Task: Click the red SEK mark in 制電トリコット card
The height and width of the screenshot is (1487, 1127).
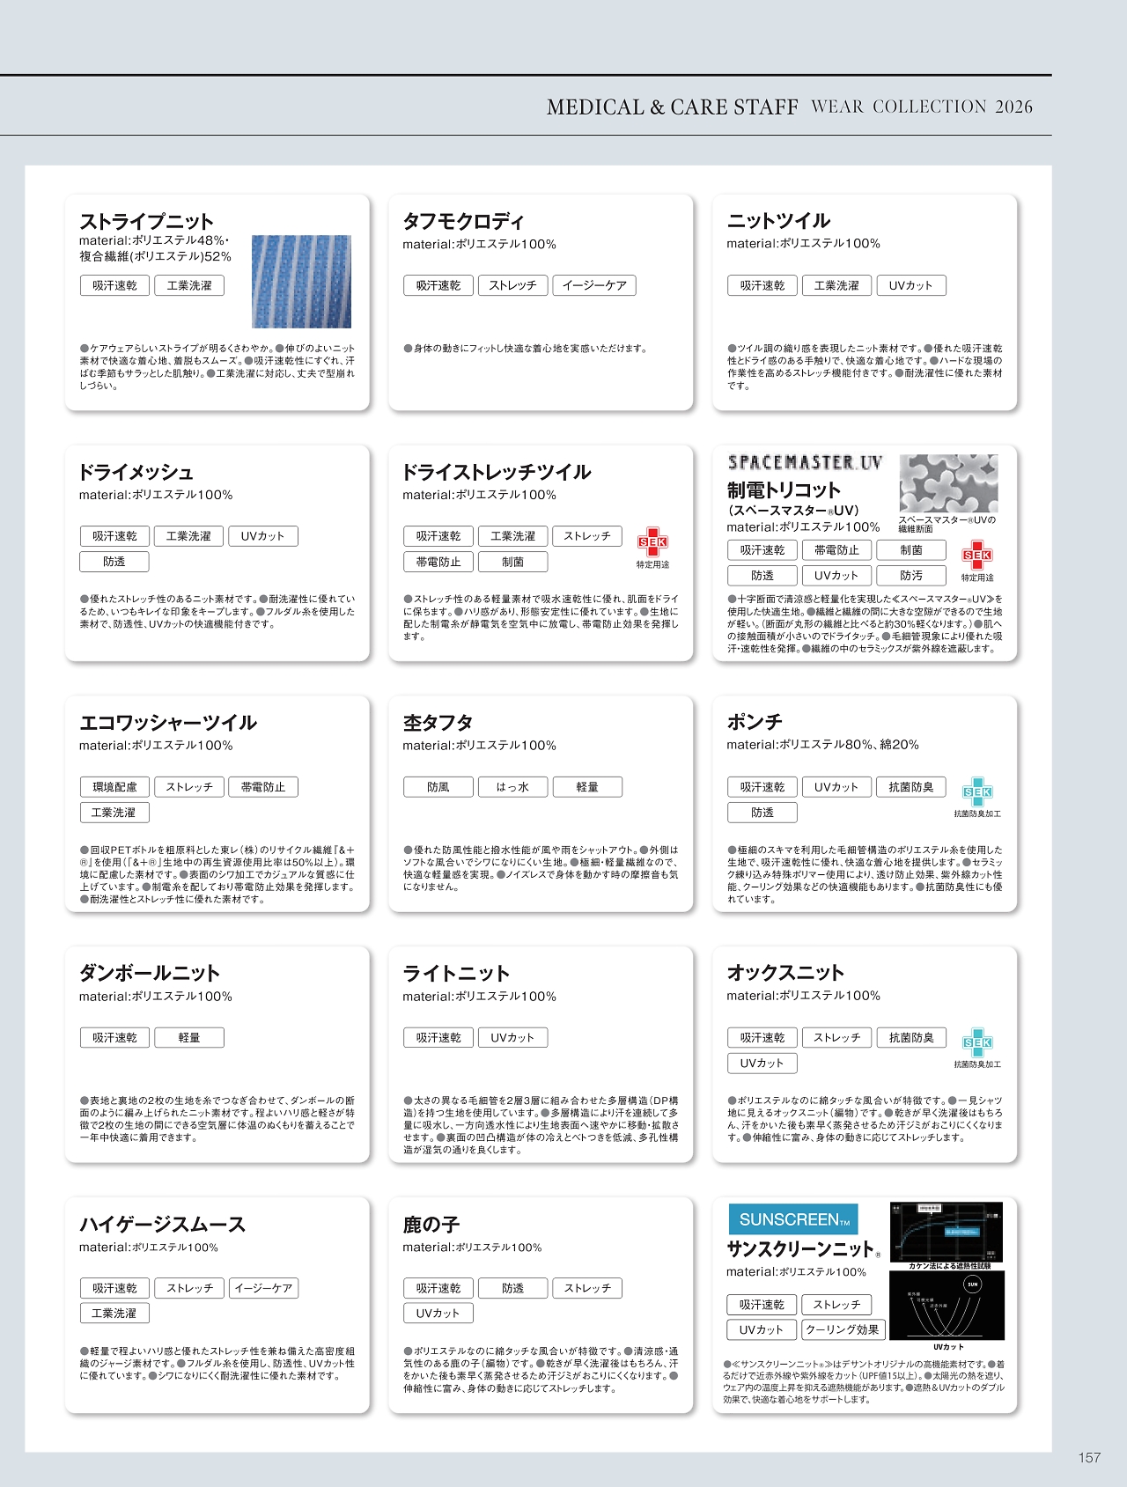Action: [976, 555]
